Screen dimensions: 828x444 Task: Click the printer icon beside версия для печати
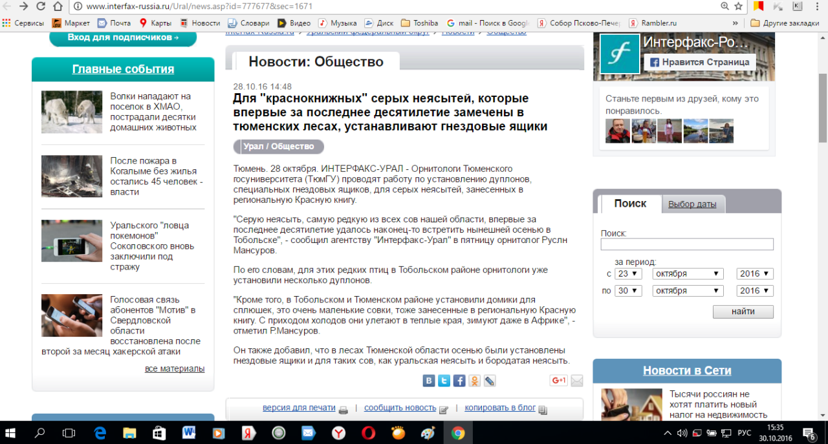(343, 409)
